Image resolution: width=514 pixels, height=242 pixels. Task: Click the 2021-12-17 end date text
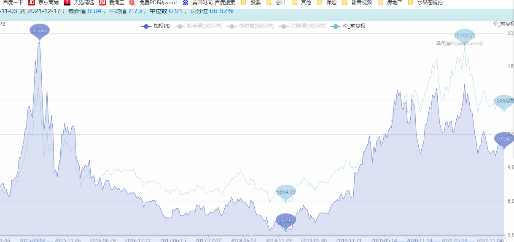(45, 11)
